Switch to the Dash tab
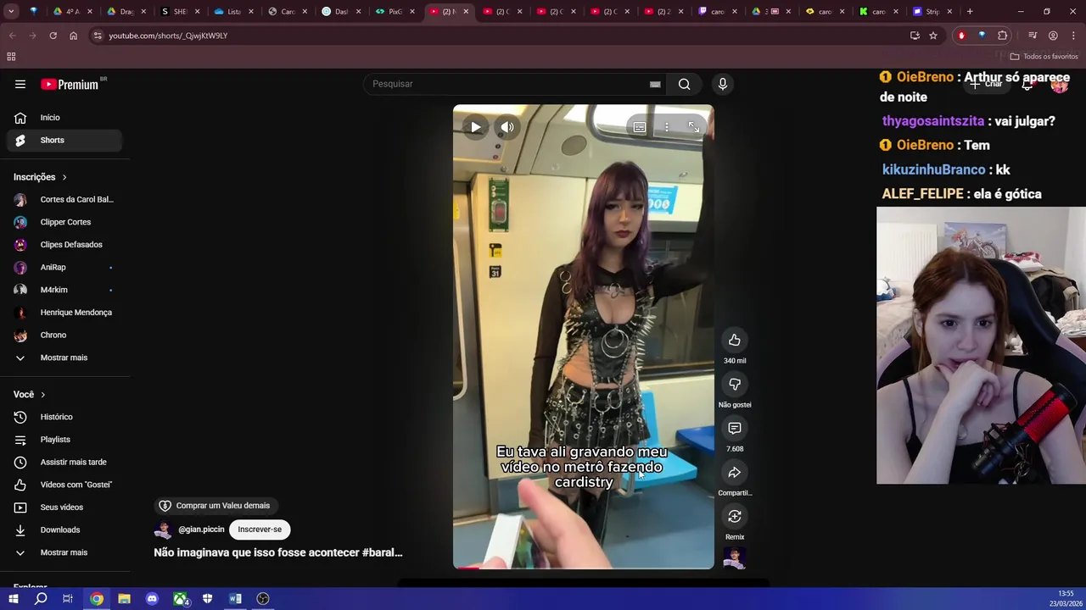 pyautogui.click(x=341, y=12)
